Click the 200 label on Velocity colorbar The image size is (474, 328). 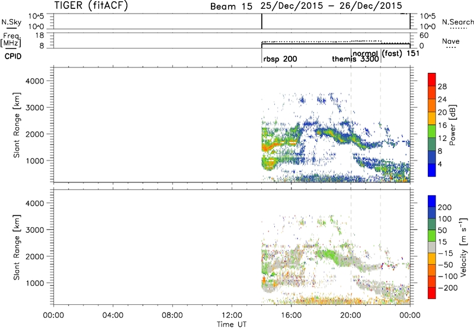pos(445,207)
